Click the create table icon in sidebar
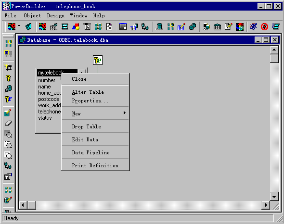This screenshot has width=284, height=224. (8, 67)
